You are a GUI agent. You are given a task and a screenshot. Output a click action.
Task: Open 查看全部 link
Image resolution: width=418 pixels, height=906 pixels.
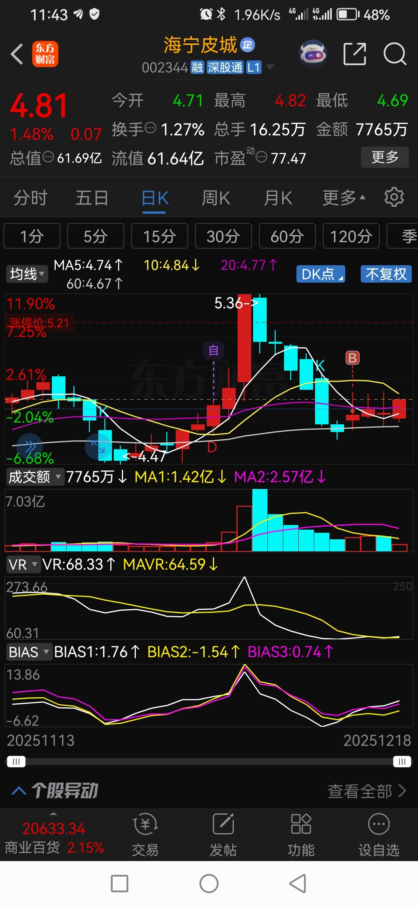point(367,791)
